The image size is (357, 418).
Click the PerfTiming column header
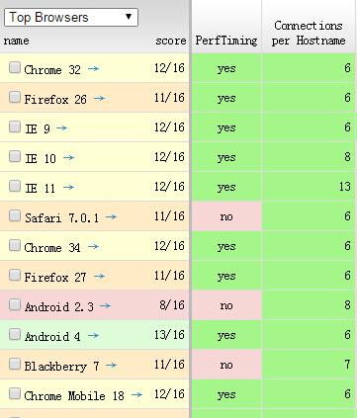click(x=226, y=41)
